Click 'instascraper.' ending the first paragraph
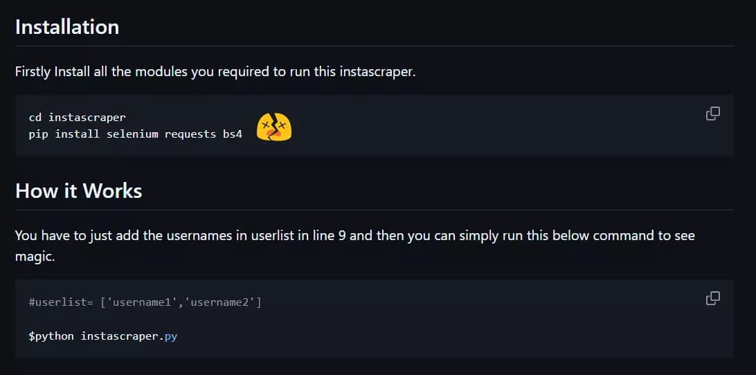 (x=377, y=72)
